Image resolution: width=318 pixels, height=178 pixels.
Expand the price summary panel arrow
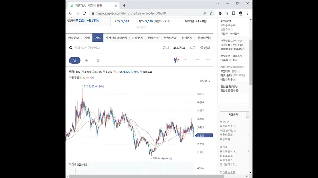pyautogui.click(x=141, y=27)
